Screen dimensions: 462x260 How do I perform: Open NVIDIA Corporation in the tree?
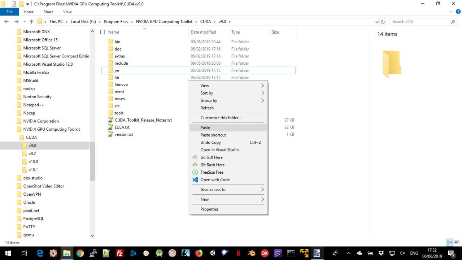[41, 121]
